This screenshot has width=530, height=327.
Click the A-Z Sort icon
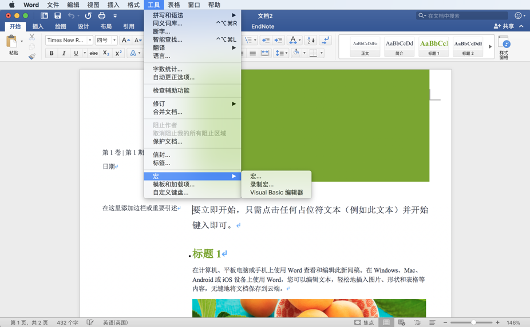pos(311,40)
